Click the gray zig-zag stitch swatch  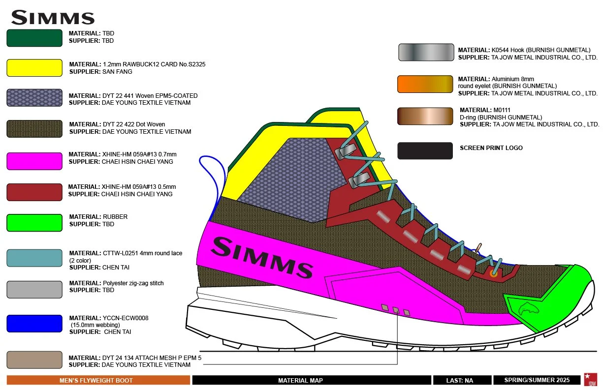(34, 290)
